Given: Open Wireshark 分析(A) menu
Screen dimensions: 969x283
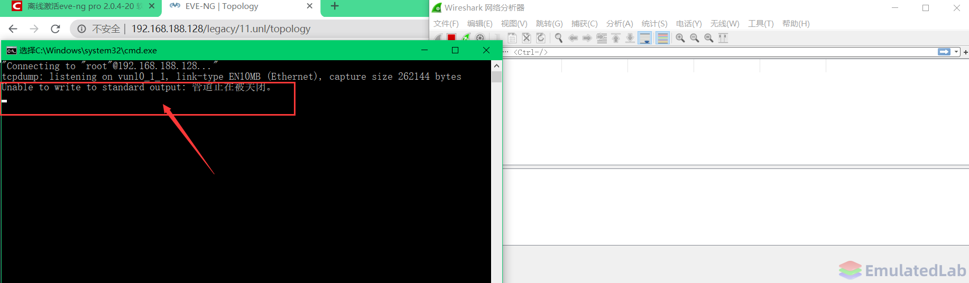Looking at the screenshot, I should tap(620, 24).
